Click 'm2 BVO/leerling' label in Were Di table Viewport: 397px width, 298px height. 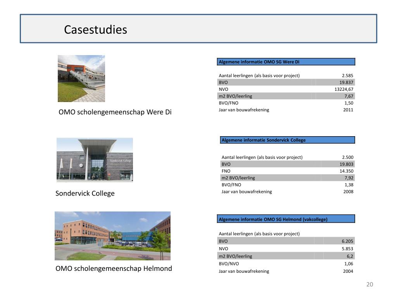click(x=235, y=96)
